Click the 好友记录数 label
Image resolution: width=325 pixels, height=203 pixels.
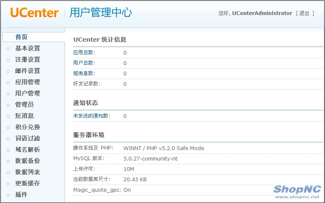click(86, 83)
